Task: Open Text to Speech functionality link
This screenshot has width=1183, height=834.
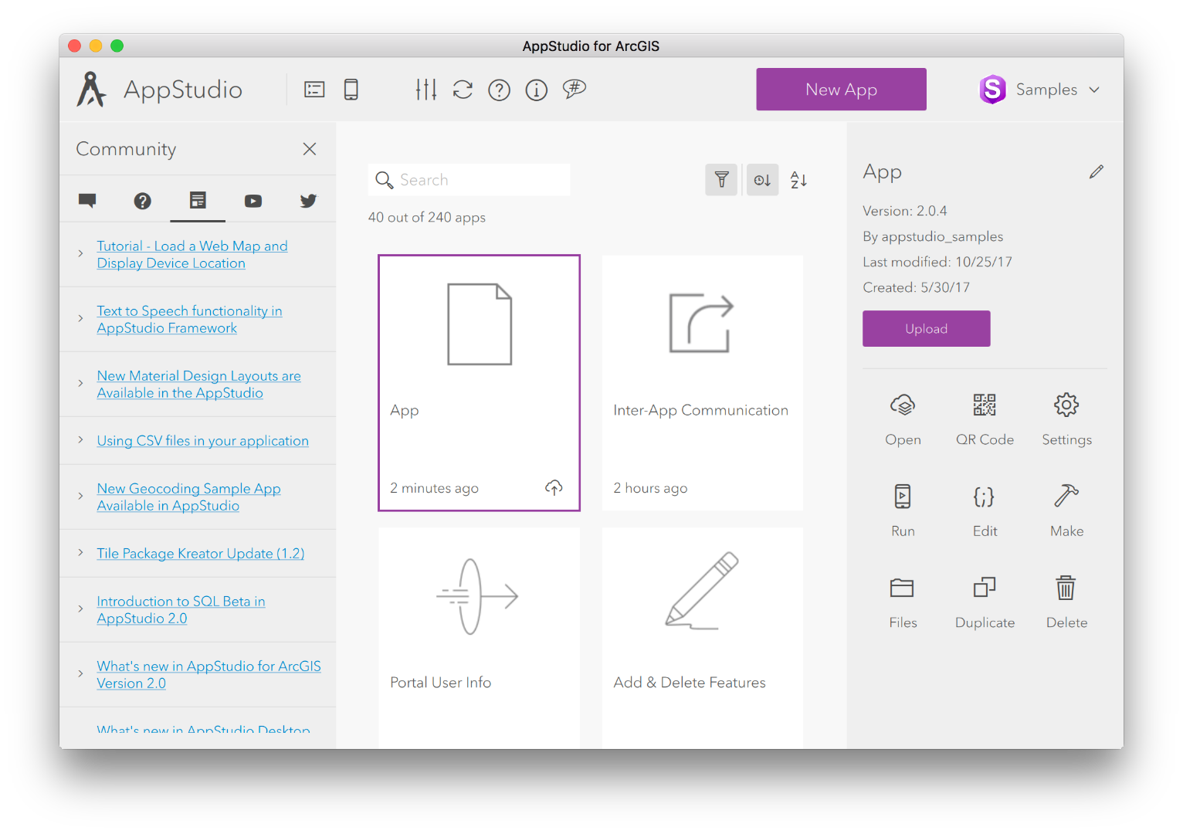Action: click(x=189, y=320)
